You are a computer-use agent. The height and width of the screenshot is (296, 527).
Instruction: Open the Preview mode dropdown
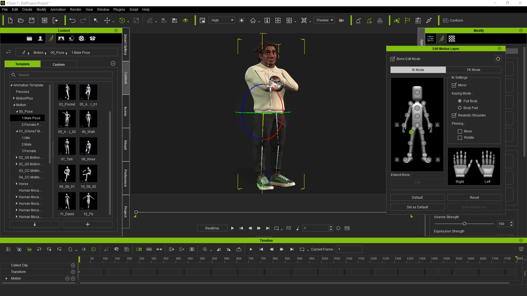tap(324, 20)
